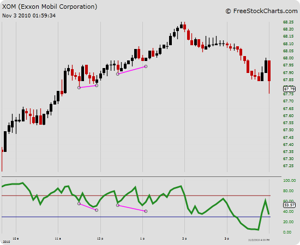Click the 11/2/2010 4:00 PM date label
The width and height of the screenshot is (300, 245).
(x=259, y=240)
